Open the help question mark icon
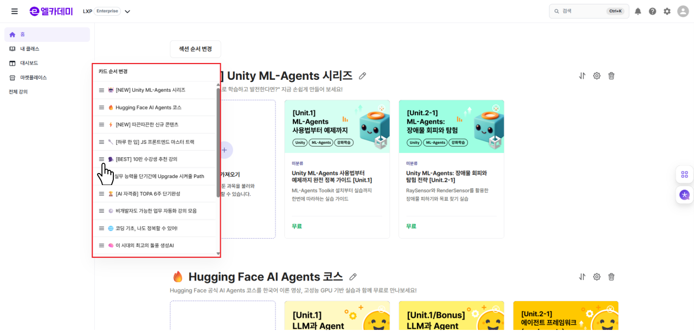 [x=652, y=11]
